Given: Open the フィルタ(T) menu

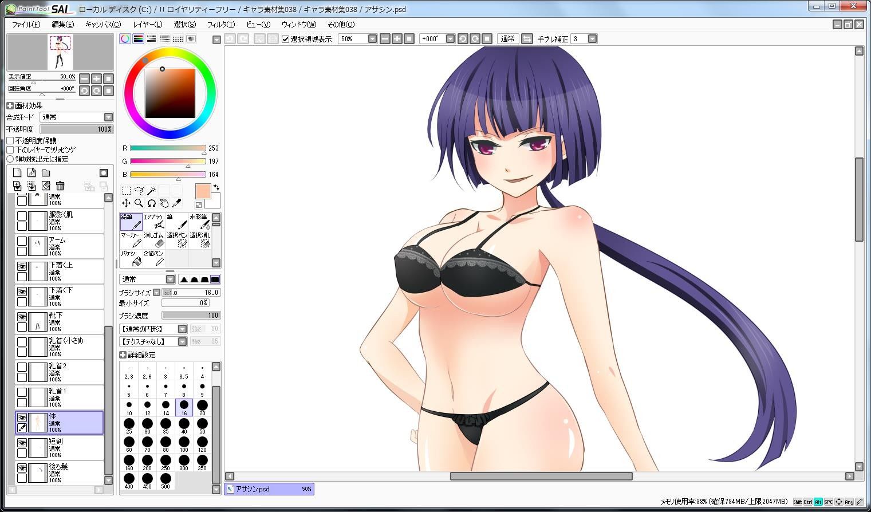Looking at the screenshot, I should coord(220,25).
